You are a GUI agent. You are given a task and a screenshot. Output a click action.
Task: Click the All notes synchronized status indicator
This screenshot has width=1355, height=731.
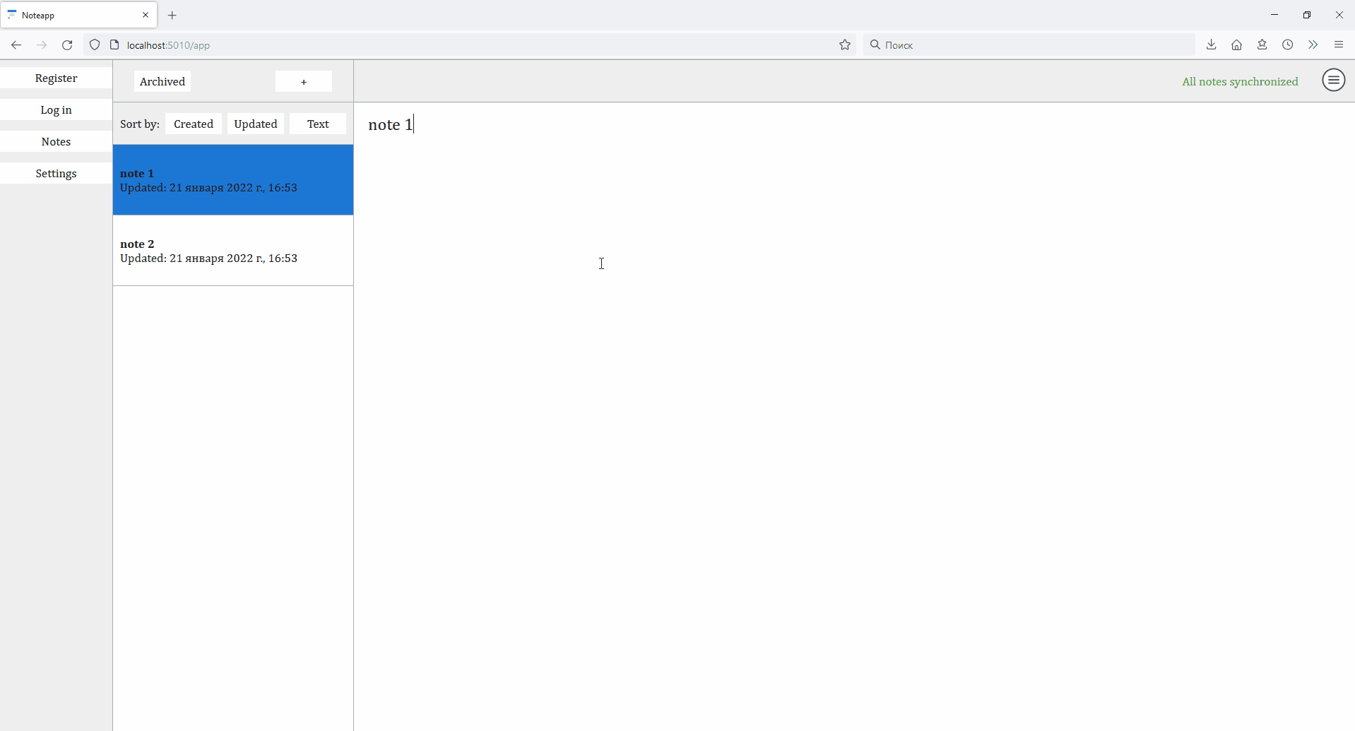[1240, 81]
